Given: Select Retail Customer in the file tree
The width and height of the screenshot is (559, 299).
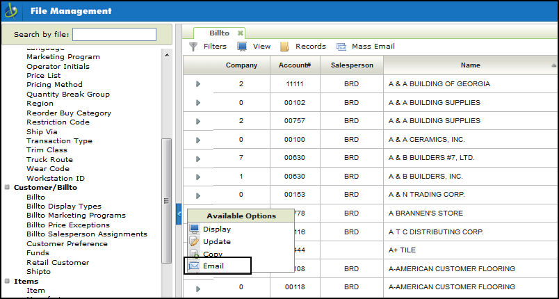Looking at the screenshot, I should pos(58,263).
